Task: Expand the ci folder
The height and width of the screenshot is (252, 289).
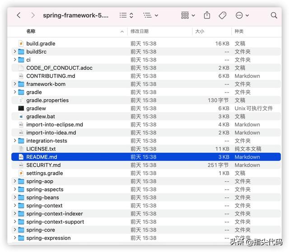Action: tap(15, 60)
